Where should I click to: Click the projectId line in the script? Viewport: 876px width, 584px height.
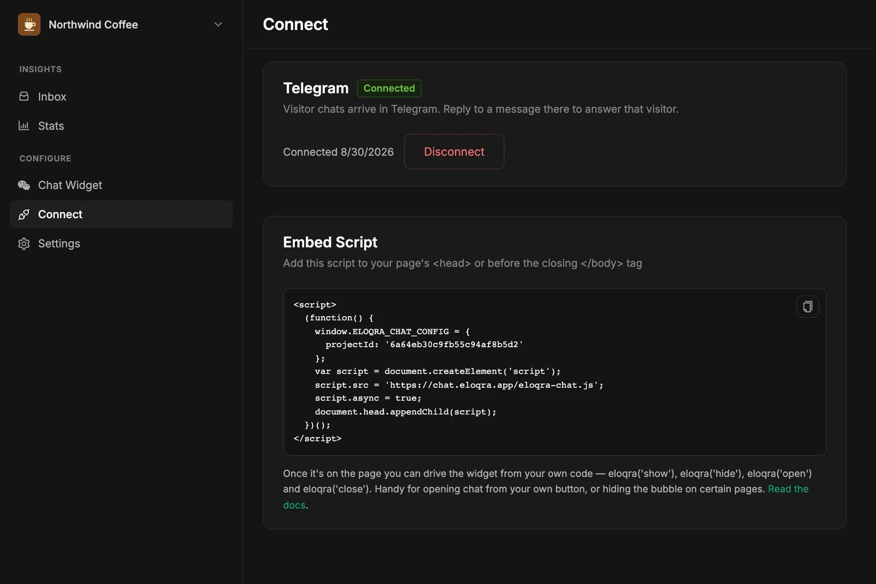[x=424, y=344]
